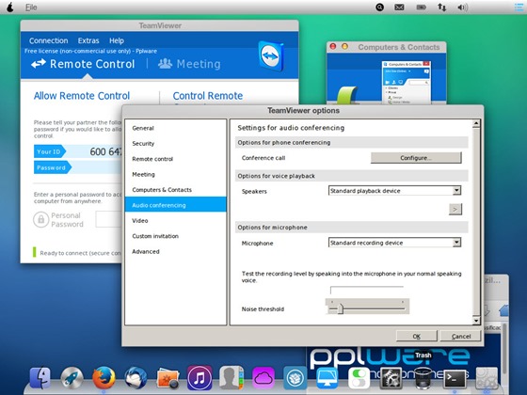Open the File menu in top bar

coord(31,8)
